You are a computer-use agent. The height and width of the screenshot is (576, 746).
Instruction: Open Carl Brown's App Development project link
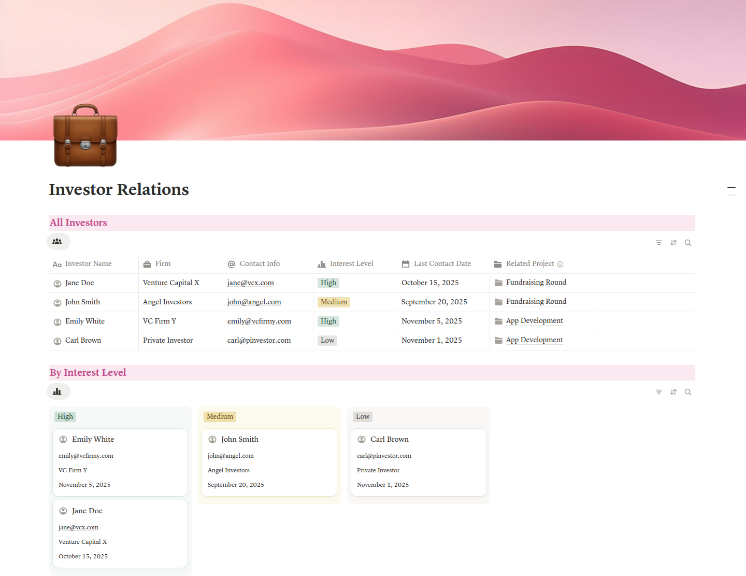click(535, 340)
